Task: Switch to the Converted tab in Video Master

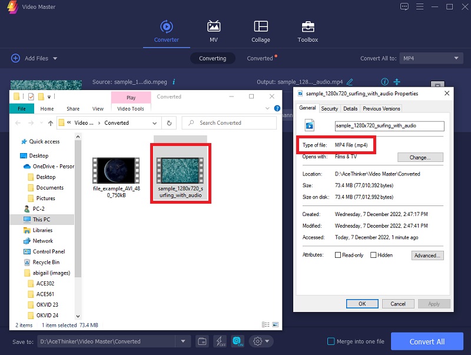Action: [260, 58]
